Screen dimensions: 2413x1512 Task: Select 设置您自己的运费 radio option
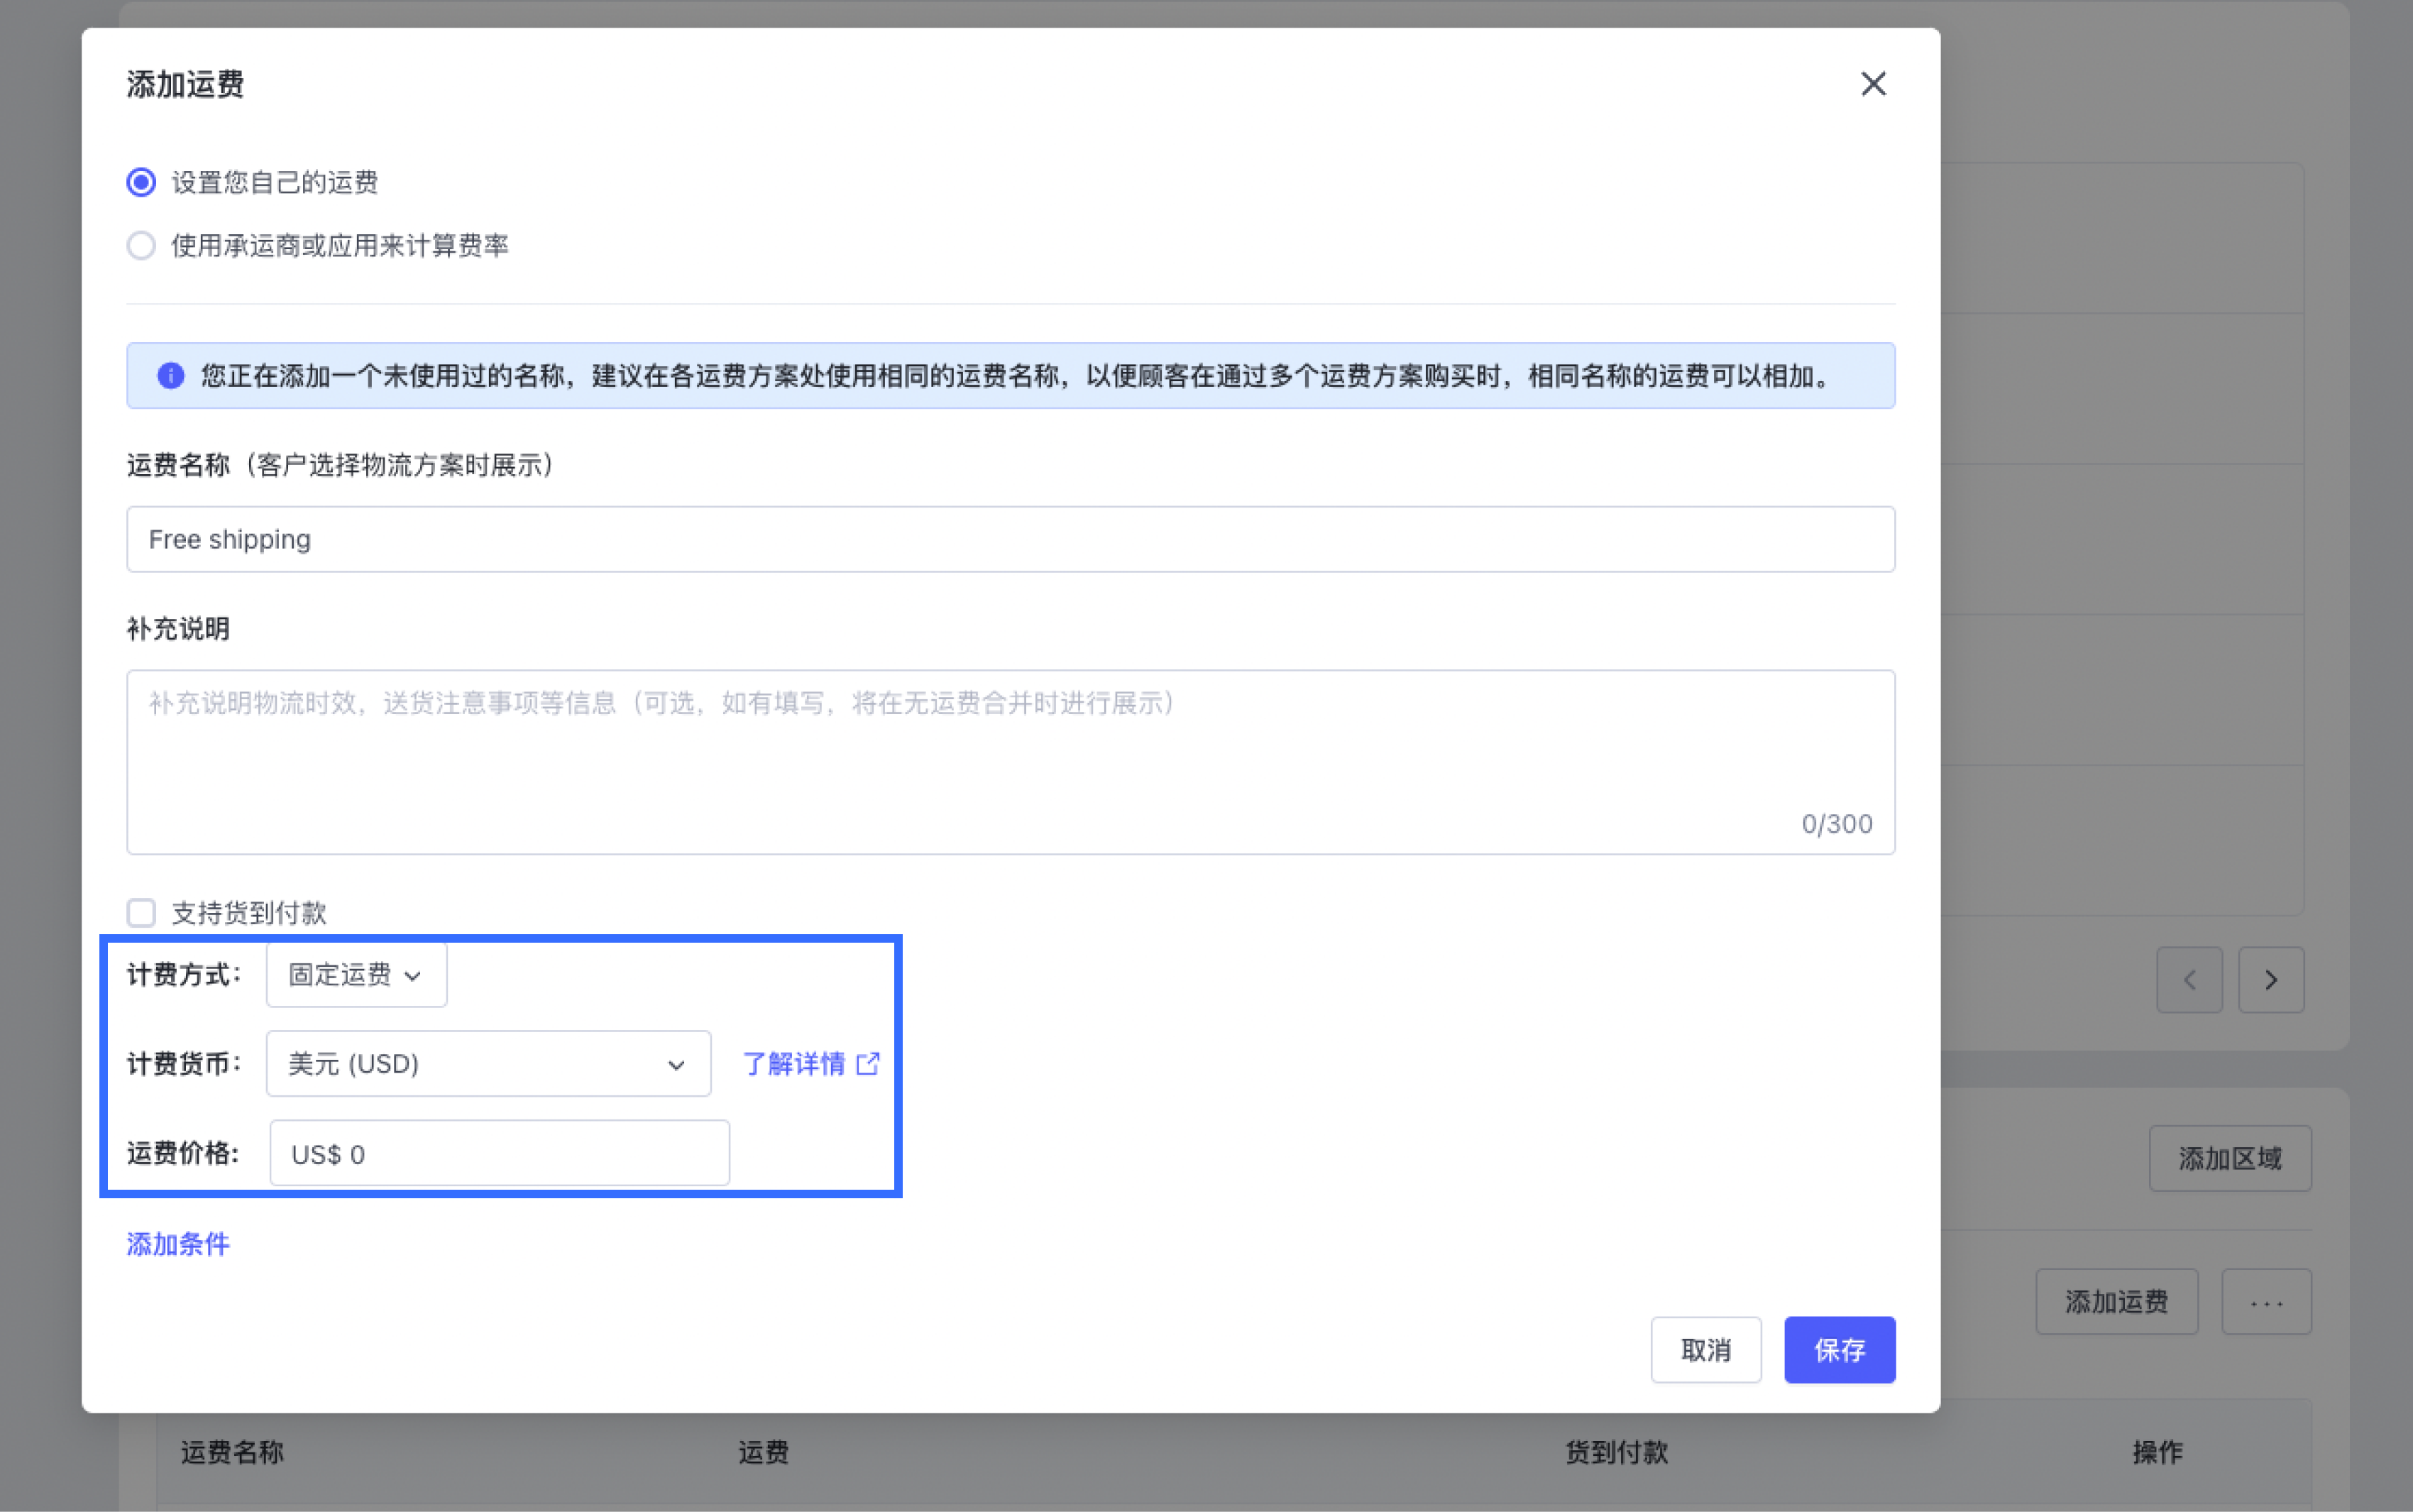[141, 182]
